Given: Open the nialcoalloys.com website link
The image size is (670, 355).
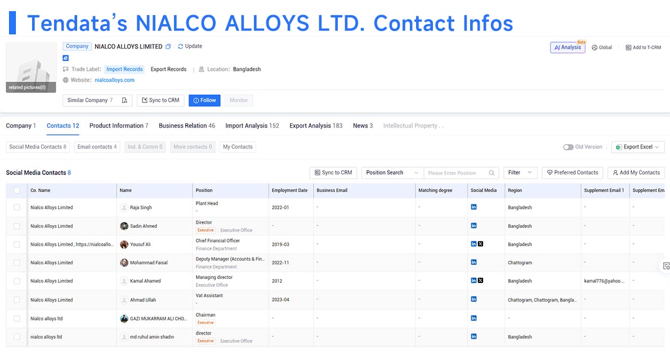Looking at the screenshot, I should (x=114, y=80).
